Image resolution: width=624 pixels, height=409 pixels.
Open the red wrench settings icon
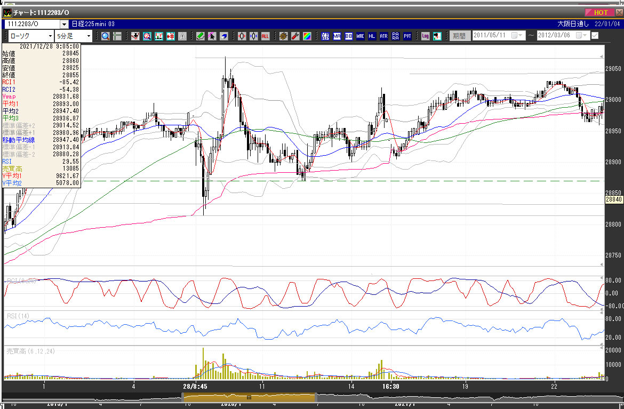click(x=295, y=36)
